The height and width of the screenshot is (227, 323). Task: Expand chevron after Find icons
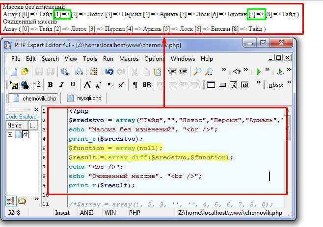pos(224,69)
